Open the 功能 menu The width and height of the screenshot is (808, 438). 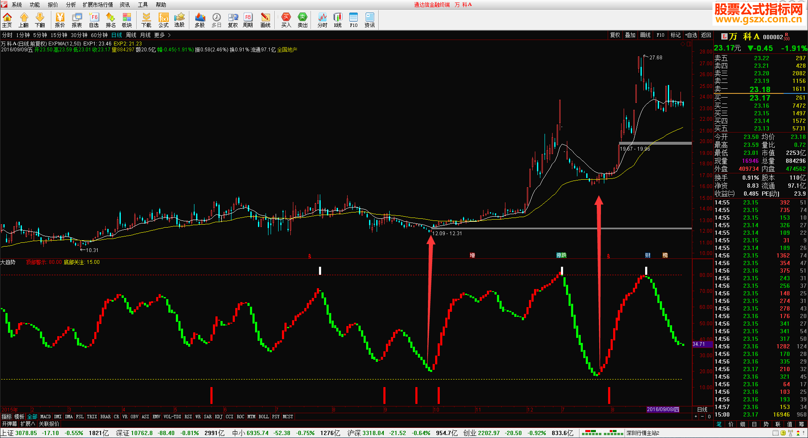tap(35, 5)
